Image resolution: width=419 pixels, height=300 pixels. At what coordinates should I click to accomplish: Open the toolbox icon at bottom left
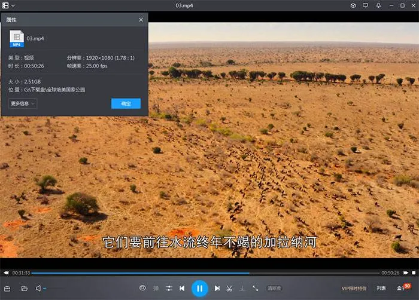pos(7,288)
